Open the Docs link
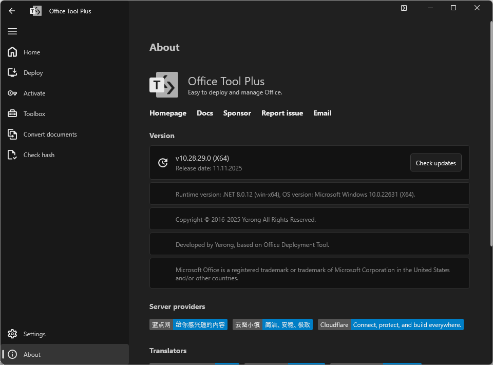The height and width of the screenshot is (365, 493). [205, 113]
